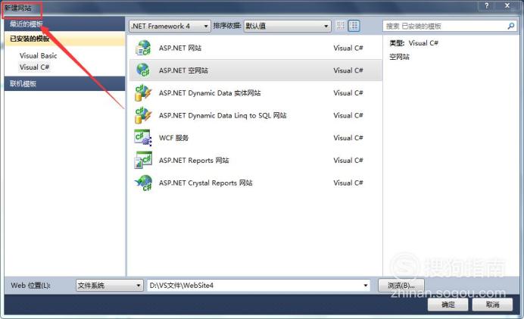This screenshot has height=319, width=524.
Task: Select Visual C# in templates tree
Action: tap(34, 67)
